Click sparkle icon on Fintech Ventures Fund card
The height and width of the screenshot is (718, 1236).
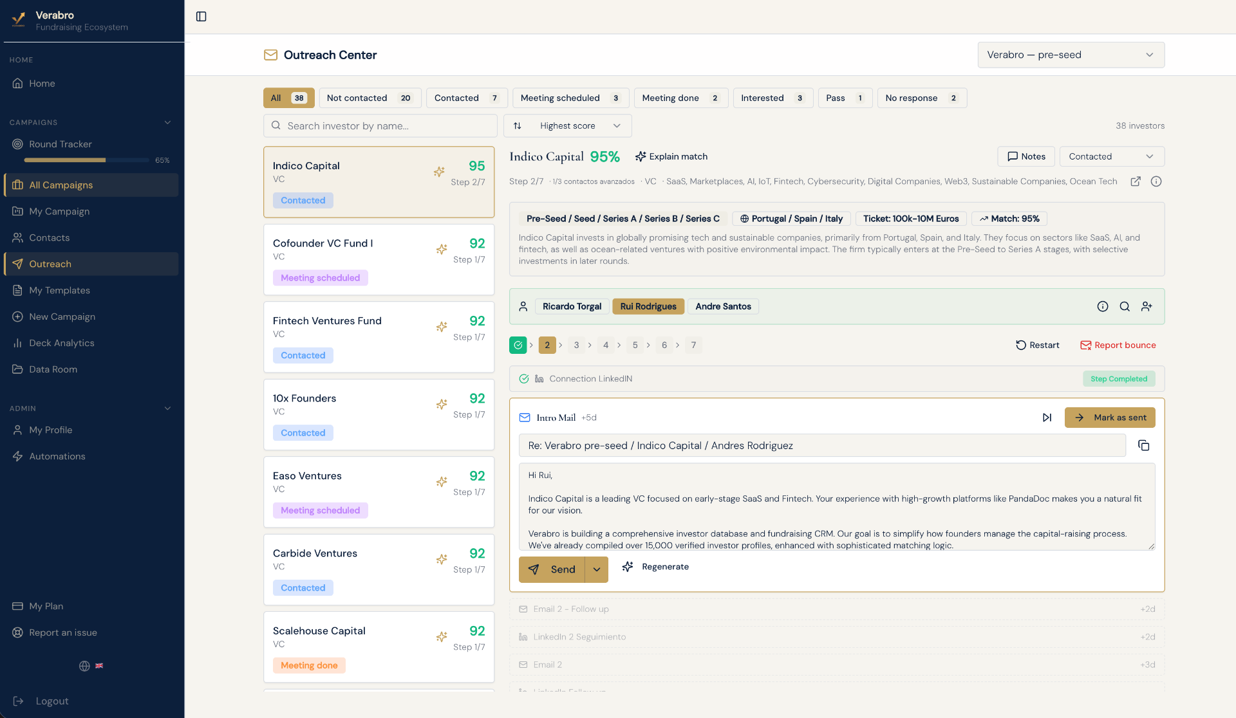pyautogui.click(x=442, y=327)
